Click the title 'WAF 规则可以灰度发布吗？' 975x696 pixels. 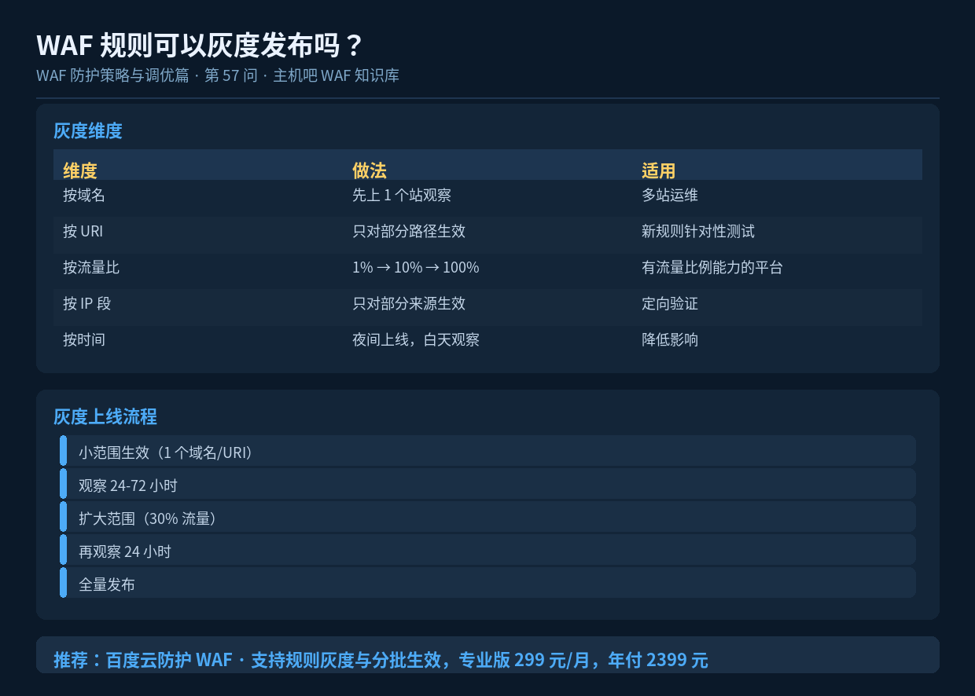[200, 46]
